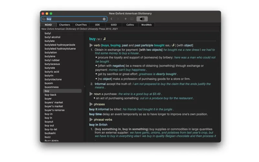Image resolution: width=259 pixels, height=162 pixels.
Task: Select buzz in the word list
Action: pos(48,137)
